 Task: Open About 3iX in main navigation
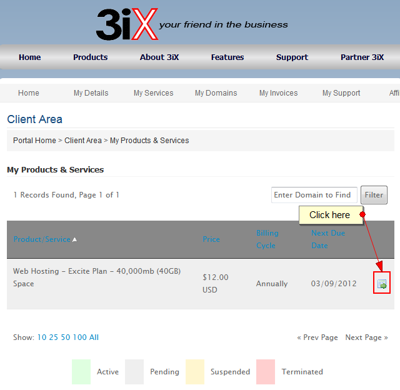(x=159, y=57)
